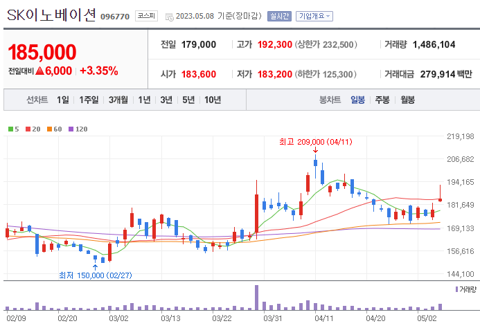480x328 pixels.
Task: Switch to 주봉 candlestick chart
Action: point(382,100)
